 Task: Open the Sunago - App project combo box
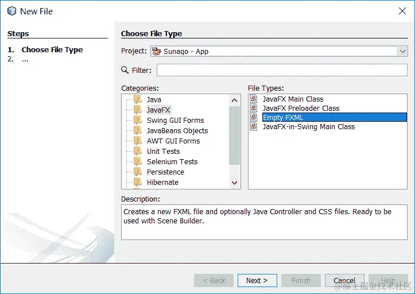tap(279, 51)
